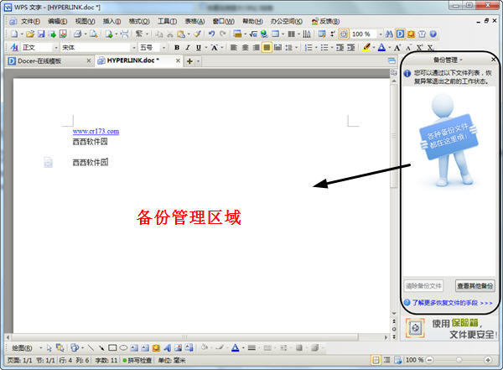
Task: Align text left icon
Action: click(234, 48)
